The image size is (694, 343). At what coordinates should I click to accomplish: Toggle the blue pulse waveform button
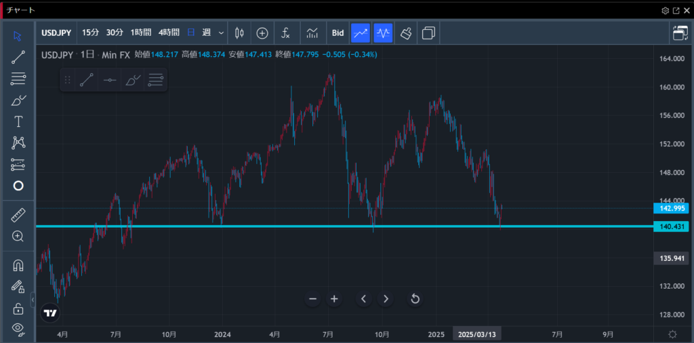(x=383, y=33)
